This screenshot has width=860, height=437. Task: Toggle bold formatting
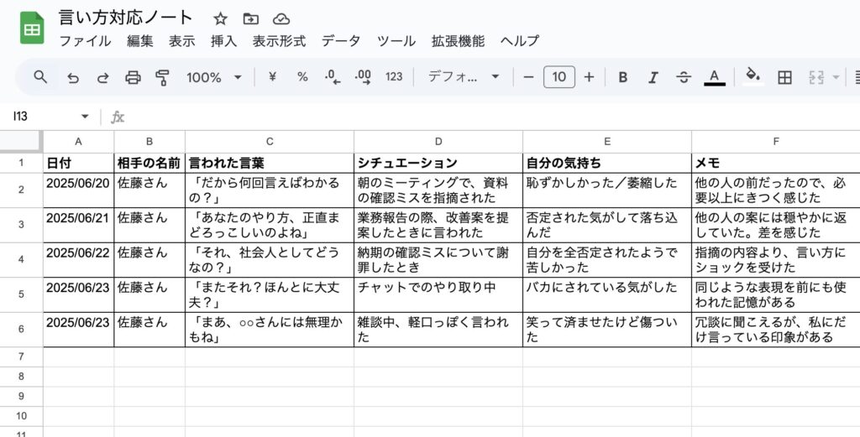pyautogui.click(x=622, y=78)
